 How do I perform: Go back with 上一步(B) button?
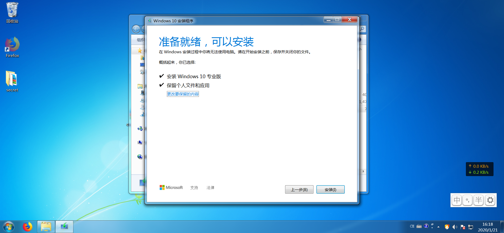(299, 189)
